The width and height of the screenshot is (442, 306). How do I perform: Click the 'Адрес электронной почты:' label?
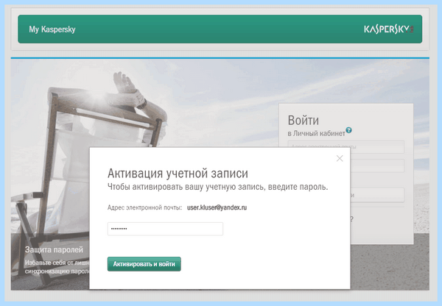pyautogui.click(x=144, y=207)
